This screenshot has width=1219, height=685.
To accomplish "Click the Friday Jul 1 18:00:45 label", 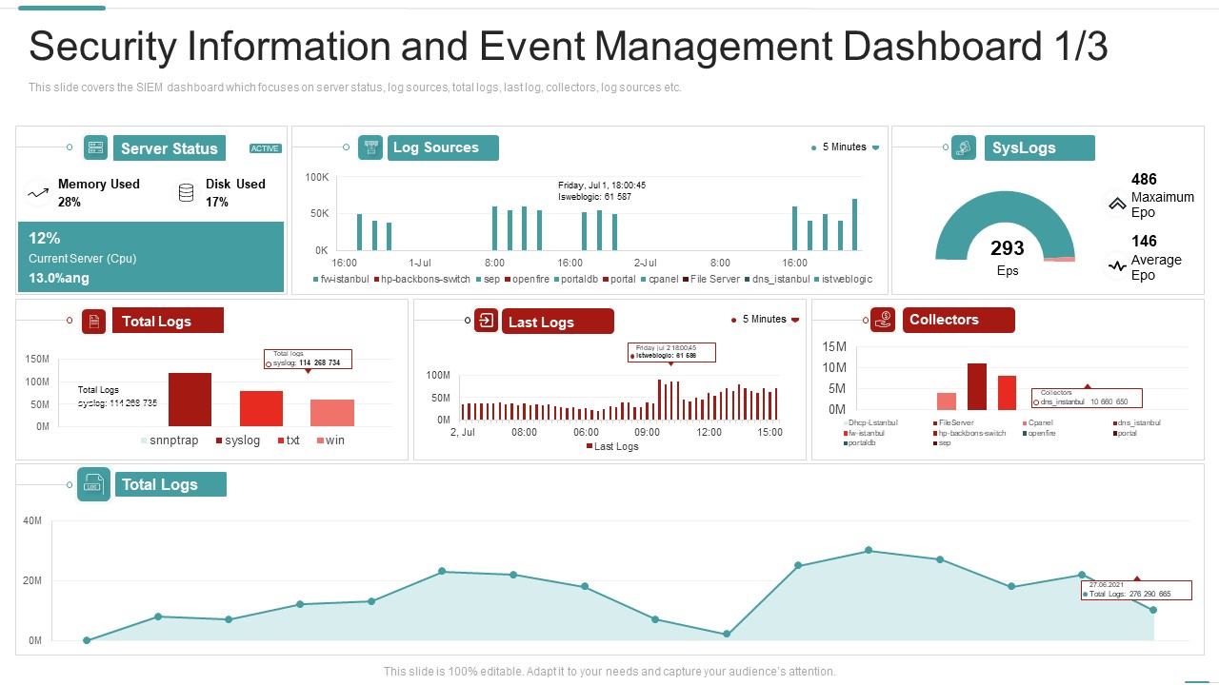I will 602,186.
